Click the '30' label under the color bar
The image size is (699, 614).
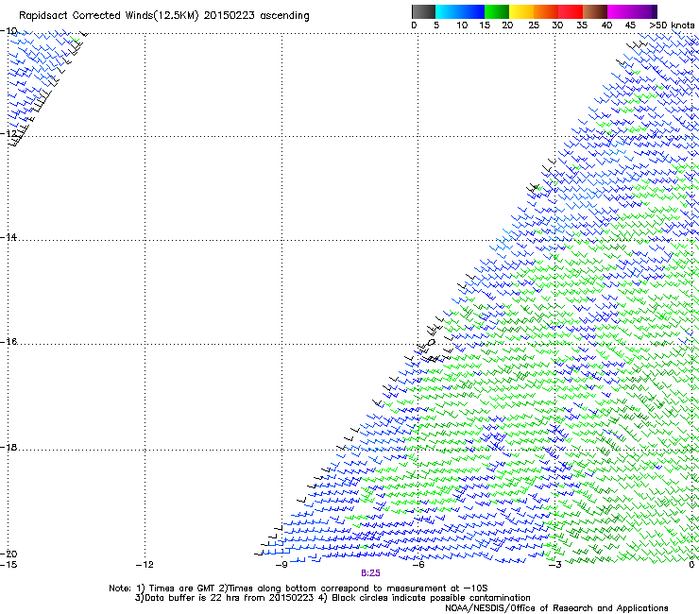[557, 26]
